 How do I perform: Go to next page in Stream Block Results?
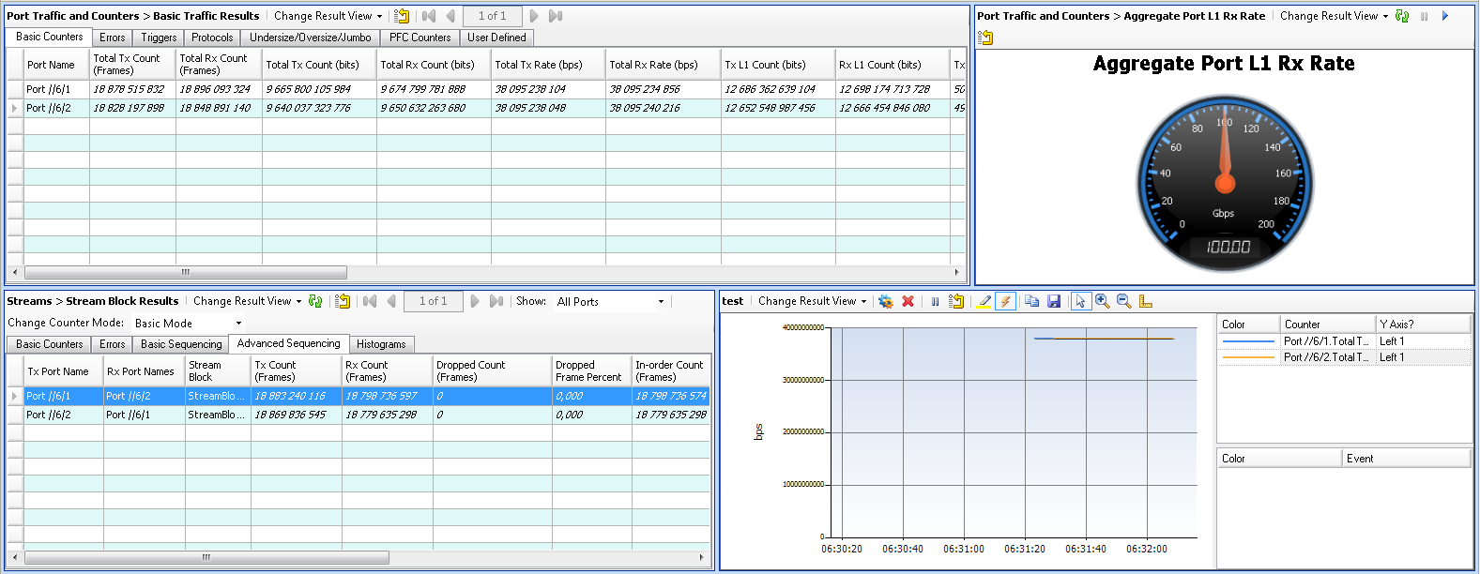click(x=475, y=301)
